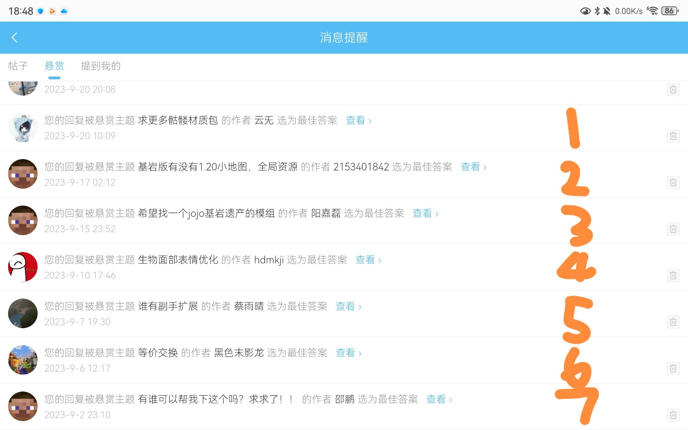688x430 pixels.
Task: Go back using the header arrow
Action: [x=14, y=38]
